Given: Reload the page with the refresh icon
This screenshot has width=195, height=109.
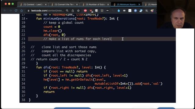Looking at the screenshot, I should [x=16, y=11].
